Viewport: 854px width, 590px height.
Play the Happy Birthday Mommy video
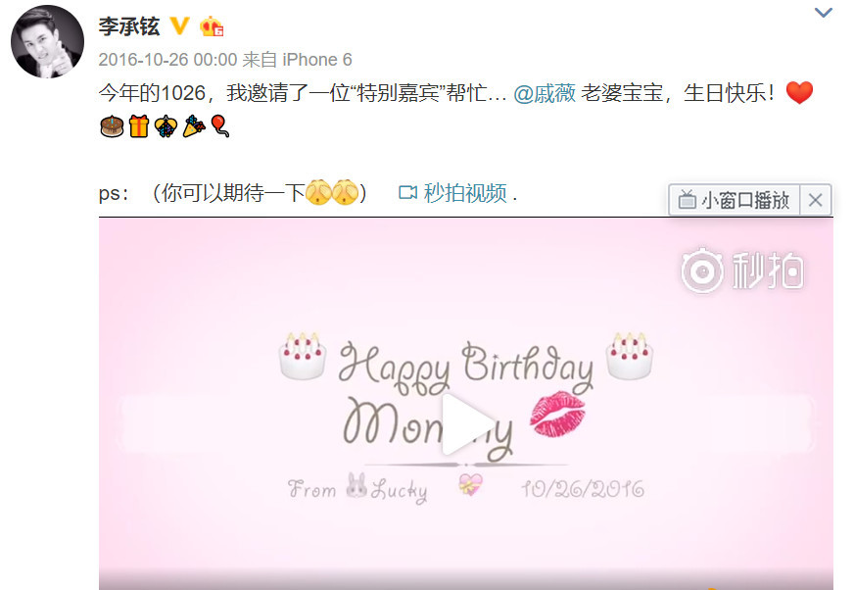(466, 423)
